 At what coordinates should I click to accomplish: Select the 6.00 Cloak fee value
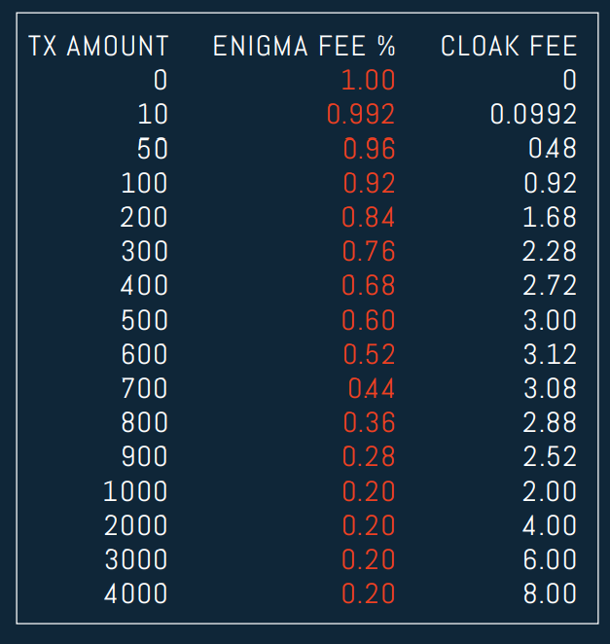(550, 559)
